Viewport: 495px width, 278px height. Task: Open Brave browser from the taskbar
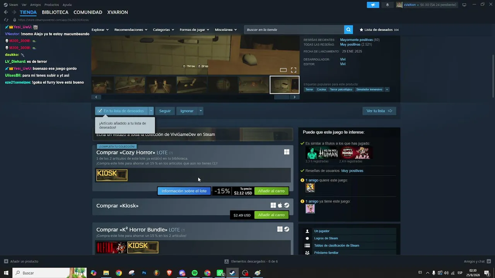(x=169, y=273)
